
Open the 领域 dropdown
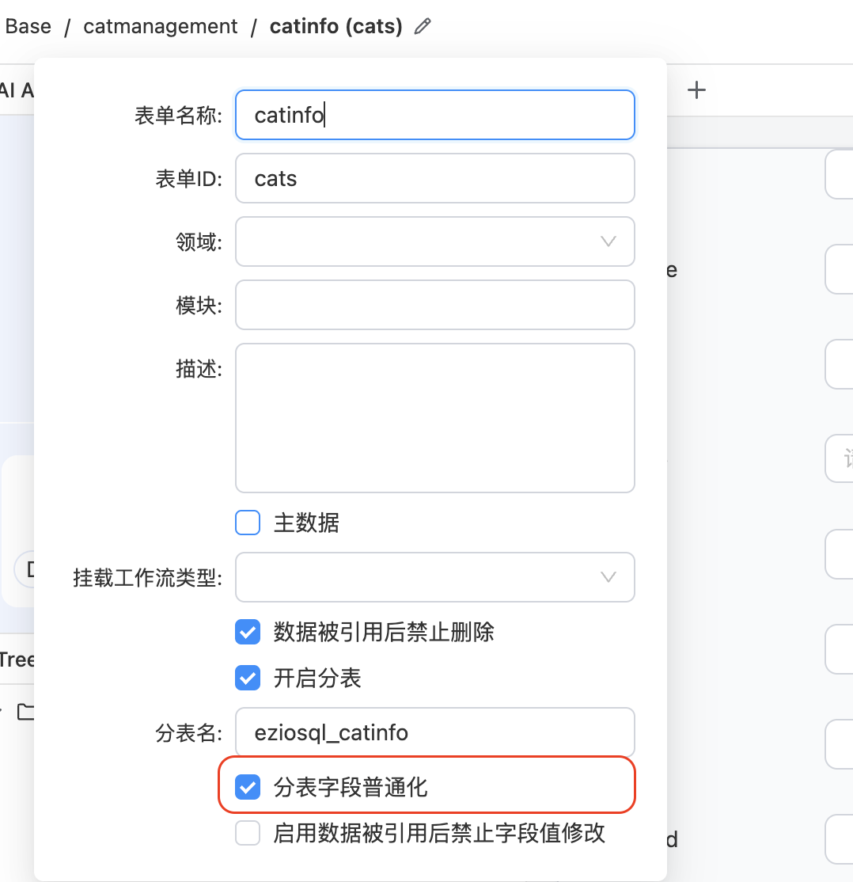[434, 241]
